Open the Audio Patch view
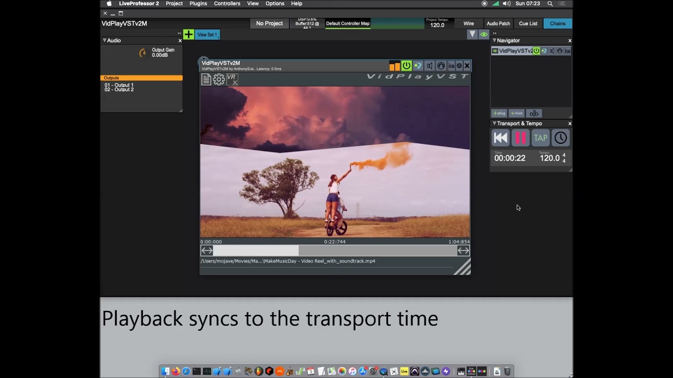The width and height of the screenshot is (673, 378). [498, 24]
